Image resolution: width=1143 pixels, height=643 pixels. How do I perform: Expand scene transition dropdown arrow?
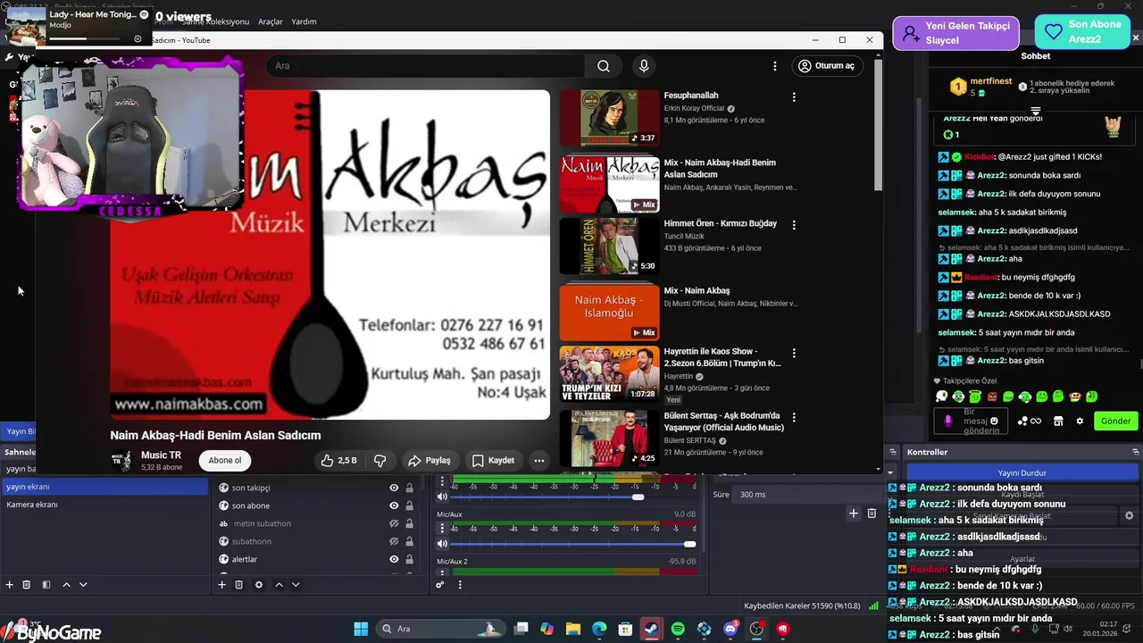click(890, 471)
